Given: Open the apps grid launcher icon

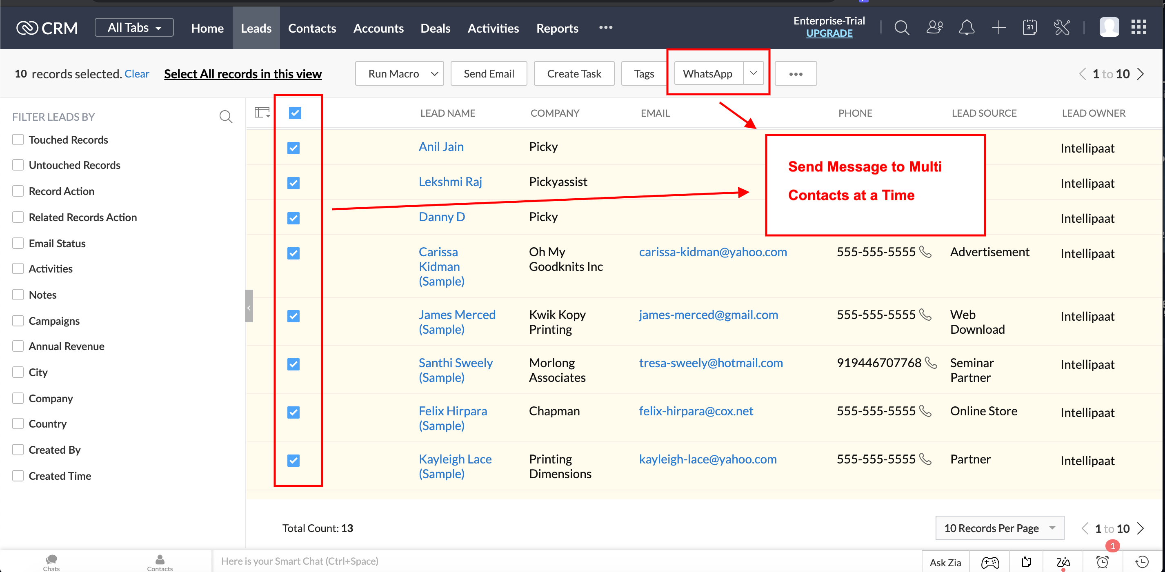Looking at the screenshot, I should tap(1138, 27).
